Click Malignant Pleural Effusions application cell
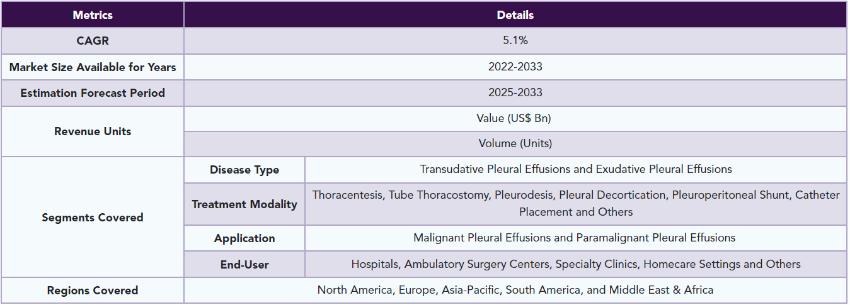The image size is (850, 305). (x=576, y=238)
